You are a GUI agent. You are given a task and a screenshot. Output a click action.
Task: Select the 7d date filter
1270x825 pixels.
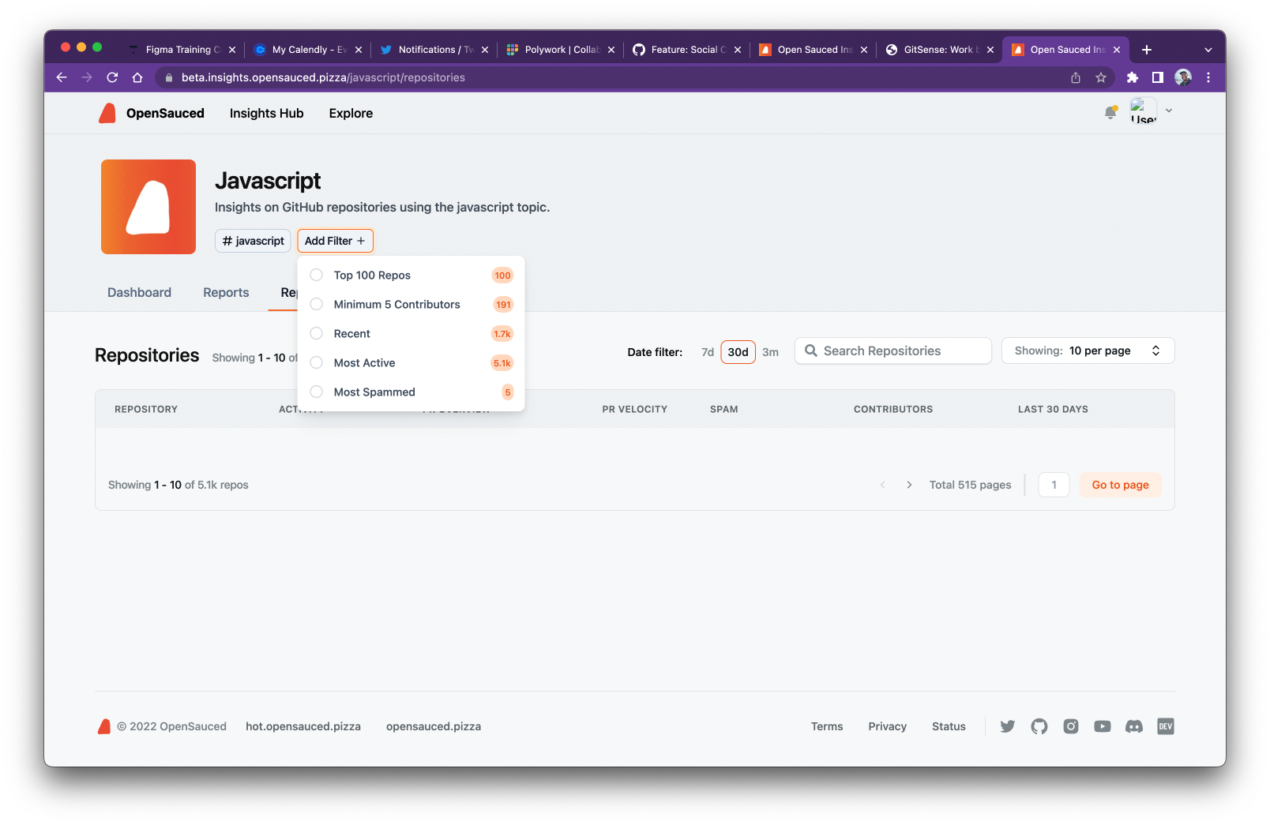(708, 352)
